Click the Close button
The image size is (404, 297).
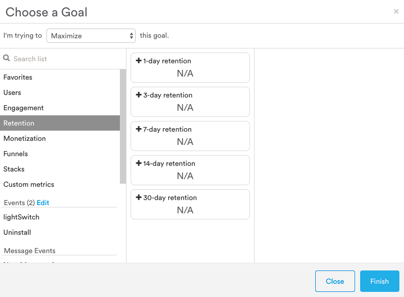(335, 281)
